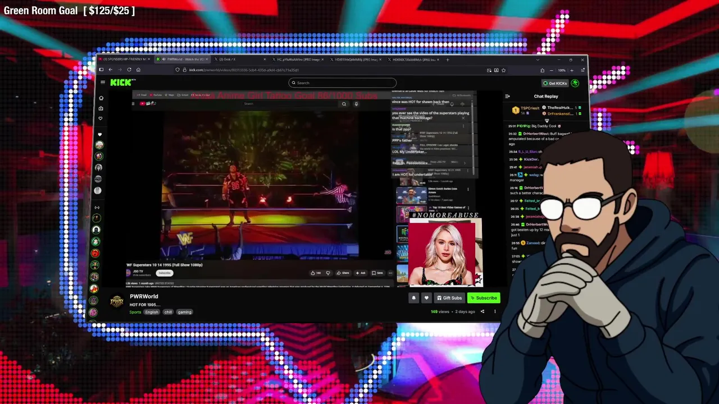Go back with the browser back arrow
719x404 pixels.
coord(111,70)
